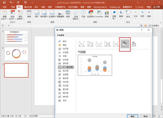Select slide 2 thumbnail with donut charts
The height and width of the screenshot is (118, 163).
point(17,54)
